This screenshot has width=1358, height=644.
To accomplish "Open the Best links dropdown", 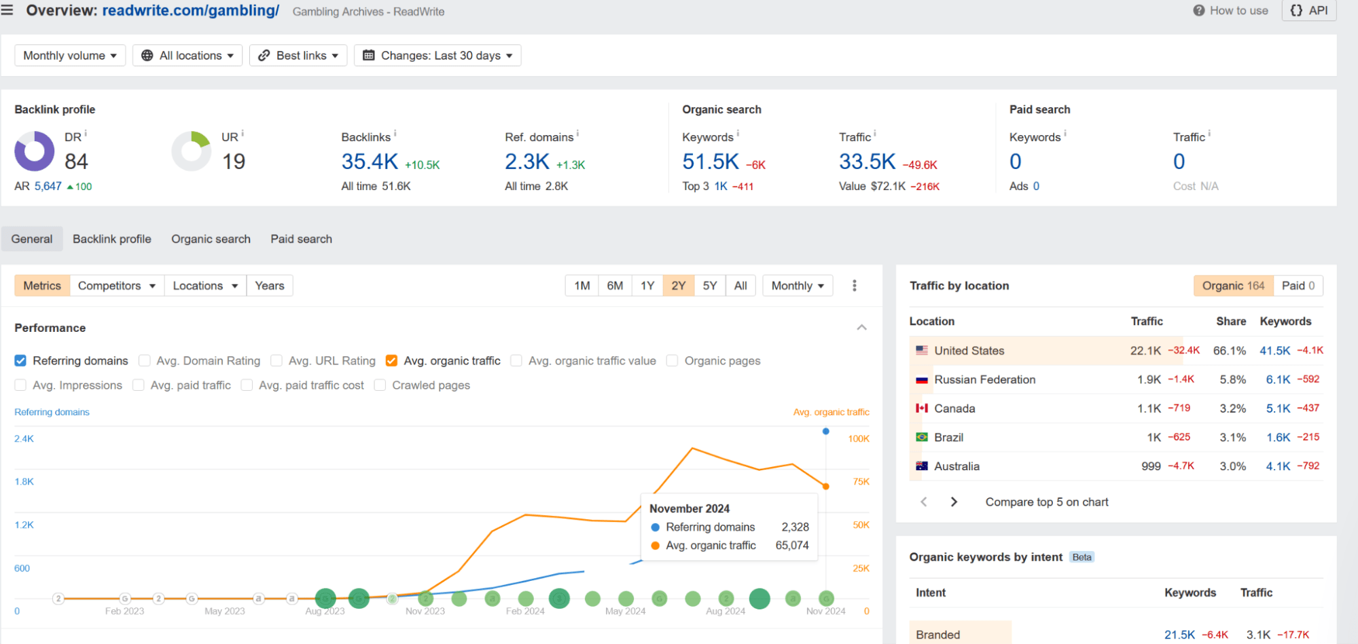I will 298,56.
